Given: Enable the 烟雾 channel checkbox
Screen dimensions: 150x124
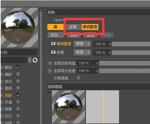Looking at the screenshot, I should tap(18, 109).
